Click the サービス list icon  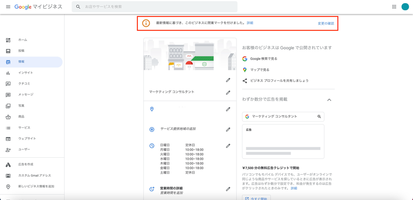8,128
